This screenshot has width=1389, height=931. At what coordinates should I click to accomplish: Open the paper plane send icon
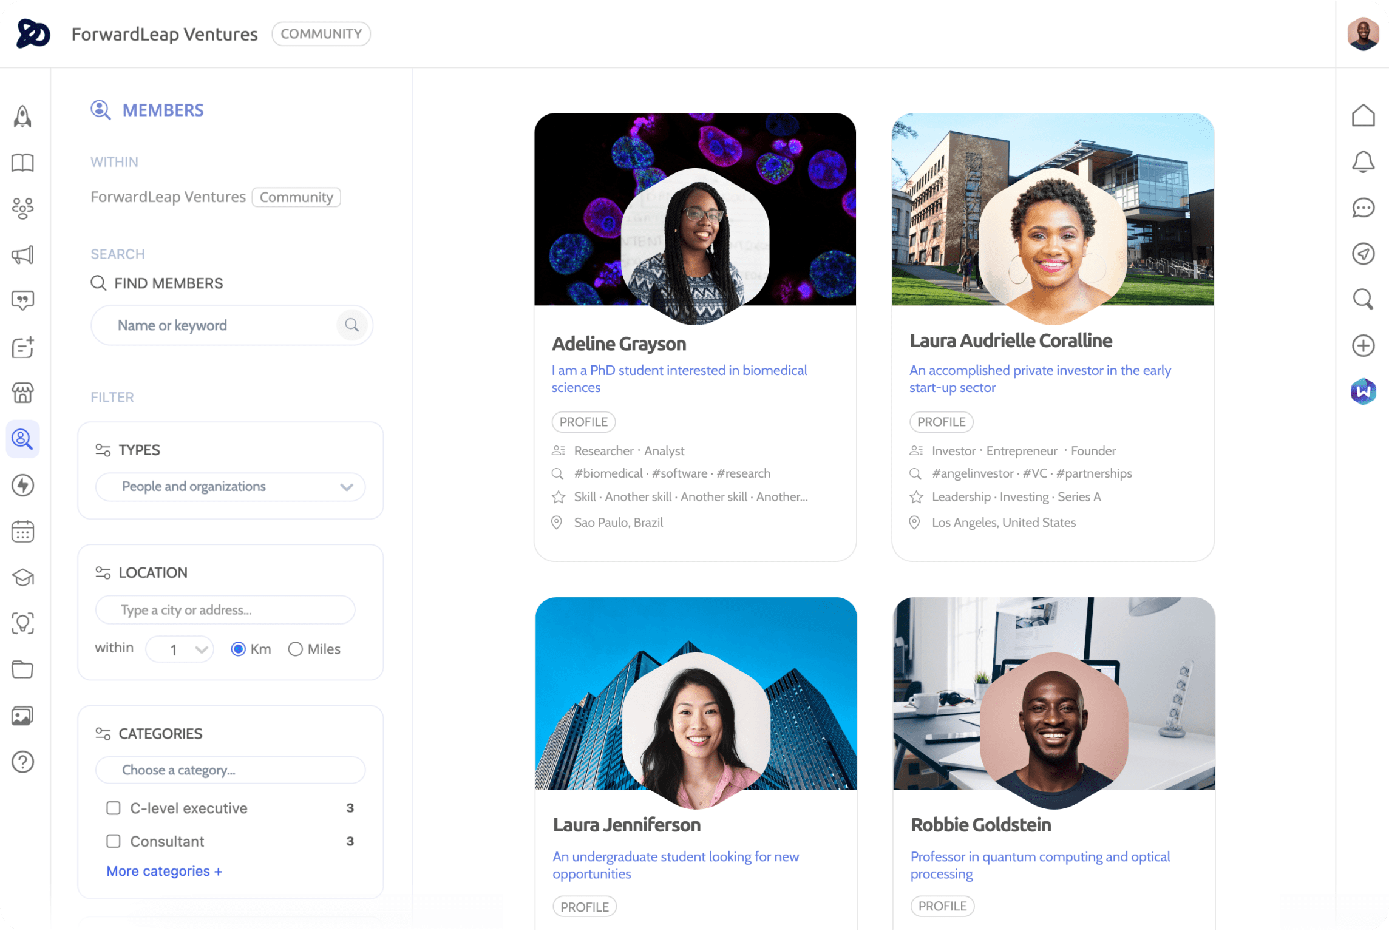pyautogui.click(x=1363, y=254)
